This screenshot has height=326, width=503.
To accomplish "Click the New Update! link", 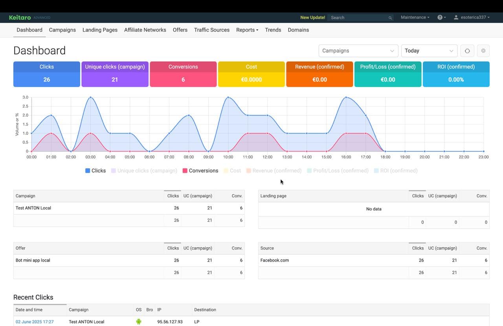I will [312, 18].
